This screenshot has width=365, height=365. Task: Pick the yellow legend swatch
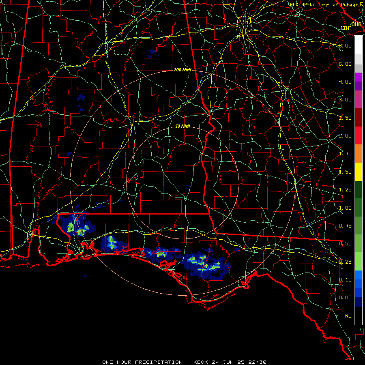coord(358,172)
